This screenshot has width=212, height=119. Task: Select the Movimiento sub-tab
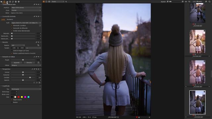[x=10, y=20]
